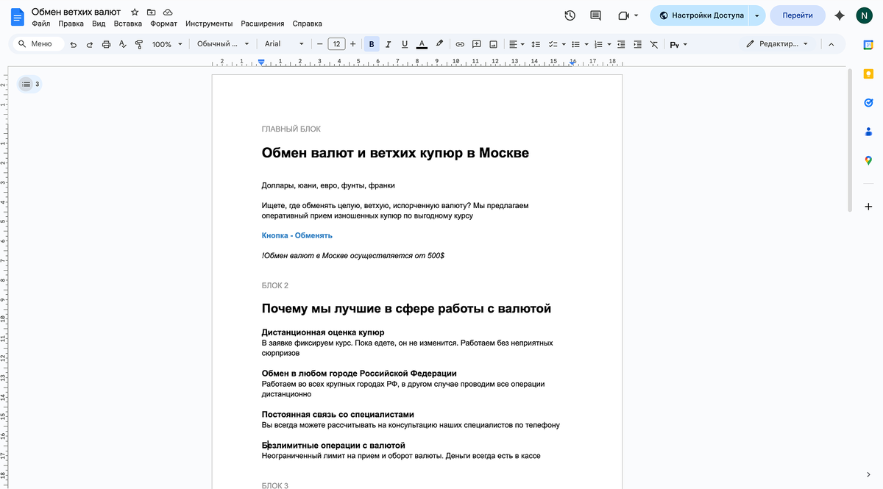Add a comment from toolbar
The width and height of the screenshot is (883, 489).
tap(477, 44)
